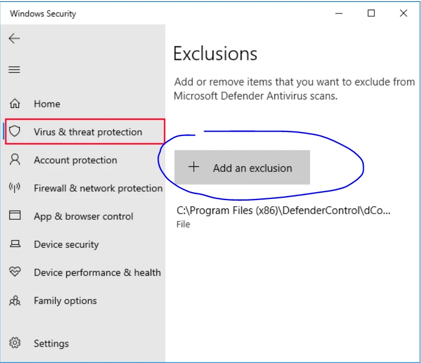Click the Device security laptop icon
This screenshot has height=363, width=421.
[x=15, y=244]
